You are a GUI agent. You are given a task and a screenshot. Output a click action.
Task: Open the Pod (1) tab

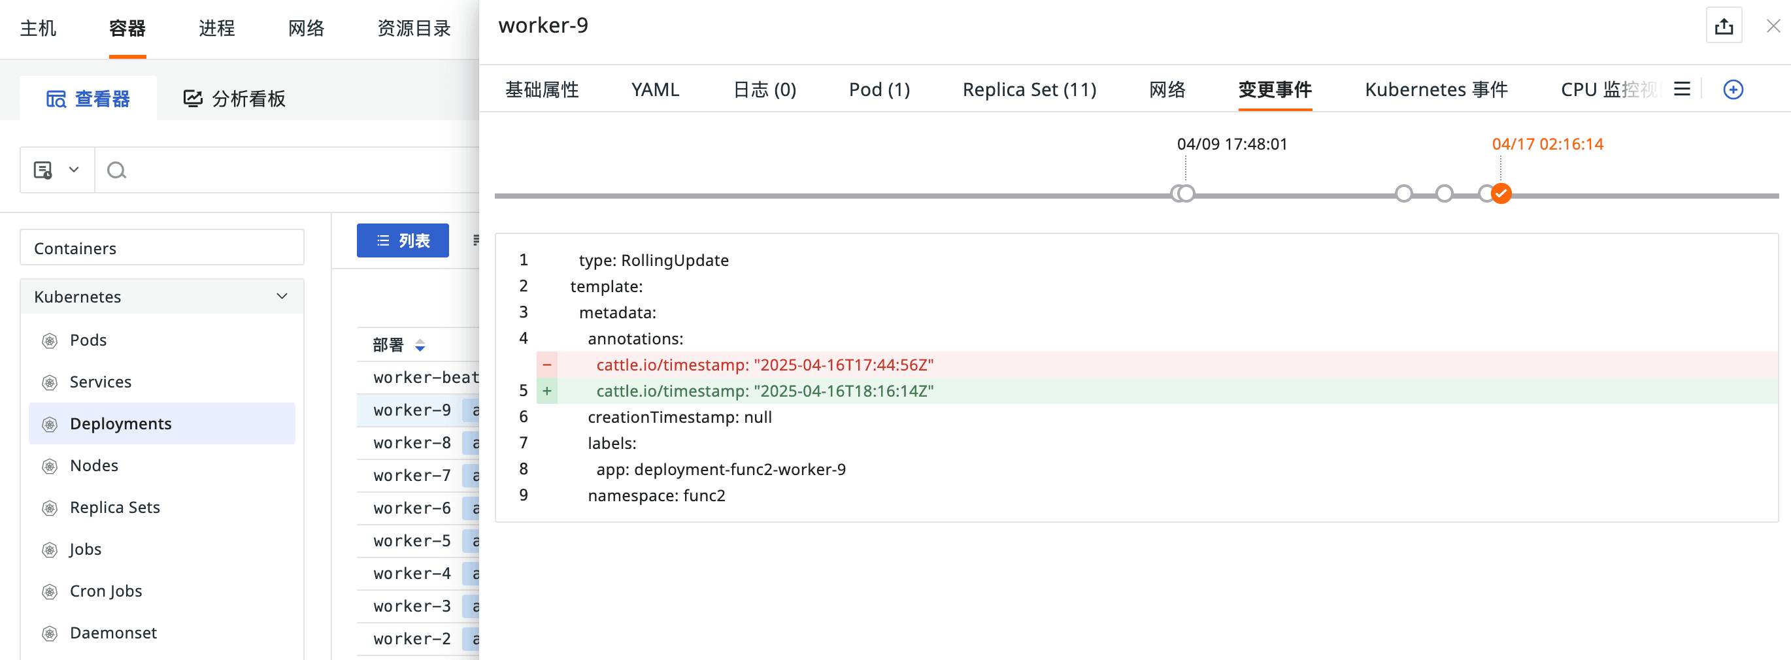(x=879, y=90)
